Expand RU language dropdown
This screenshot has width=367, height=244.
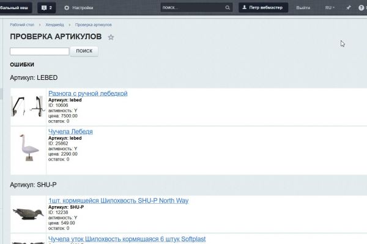[x=330, y=8]
